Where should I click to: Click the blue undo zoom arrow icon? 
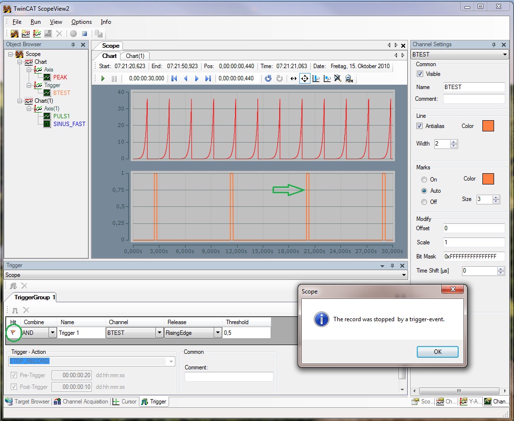tap(268, 78)
